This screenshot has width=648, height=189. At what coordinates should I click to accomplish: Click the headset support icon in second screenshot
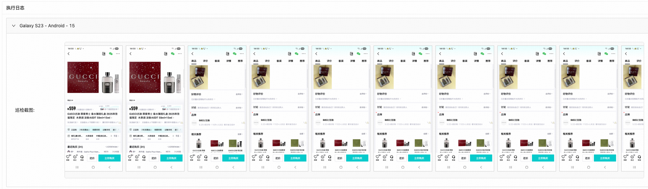tap(144, 157)
